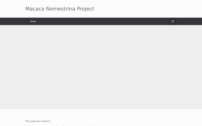The image size is (202, 126).
Task: Click the word 'Nemestrina' in the header
Action: (x=61, y=9)
